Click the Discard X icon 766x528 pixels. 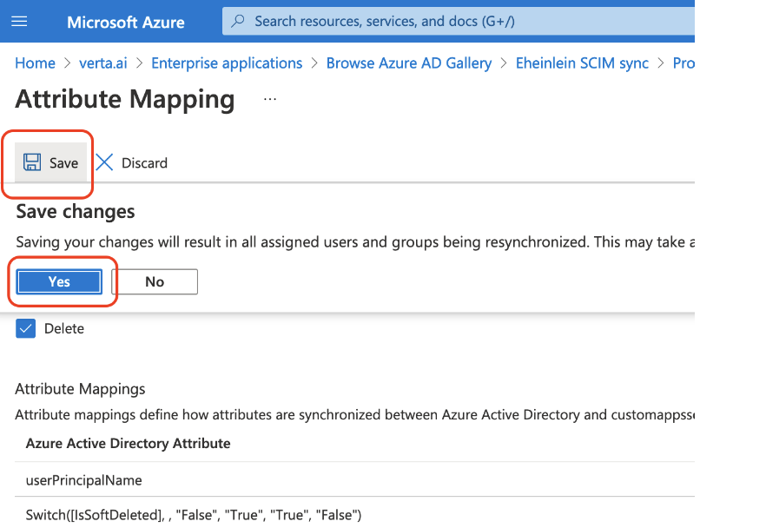(x=105, y=162)
